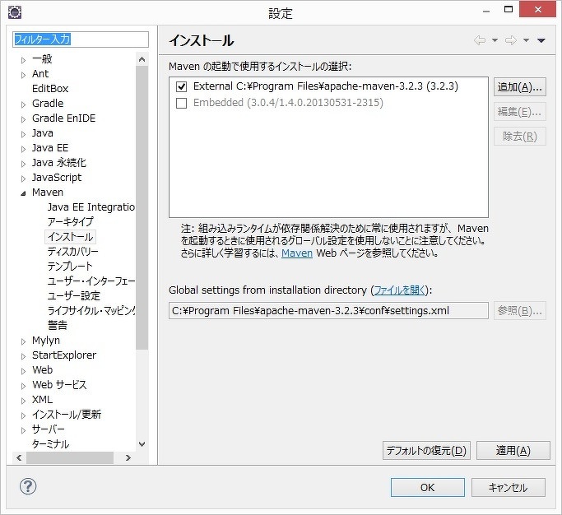Expand the Java EE tree node

point(23,148)
